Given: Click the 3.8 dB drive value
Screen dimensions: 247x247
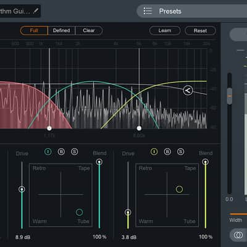Looking at the screenshot, I should (129, 237).
